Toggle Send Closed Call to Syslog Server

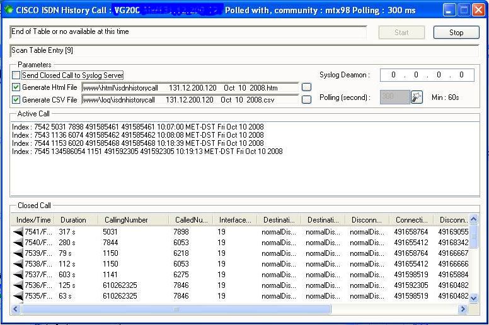pos(16,75)
